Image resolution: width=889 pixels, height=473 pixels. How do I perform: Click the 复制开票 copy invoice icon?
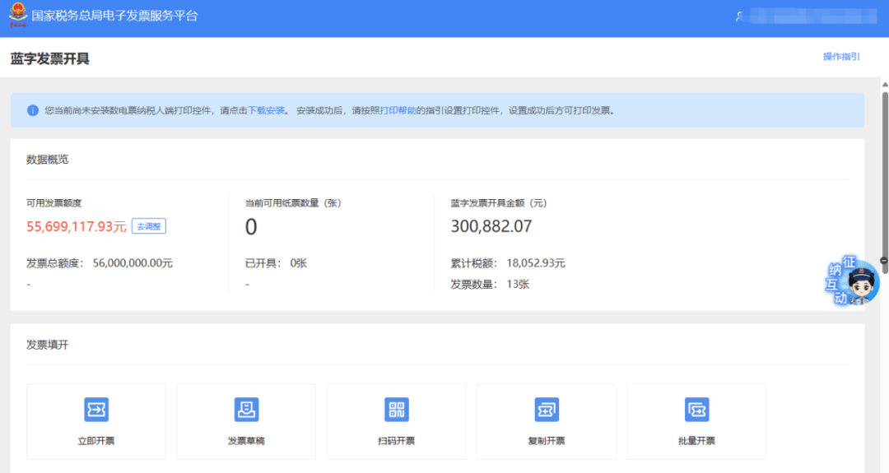click(547, 410)
